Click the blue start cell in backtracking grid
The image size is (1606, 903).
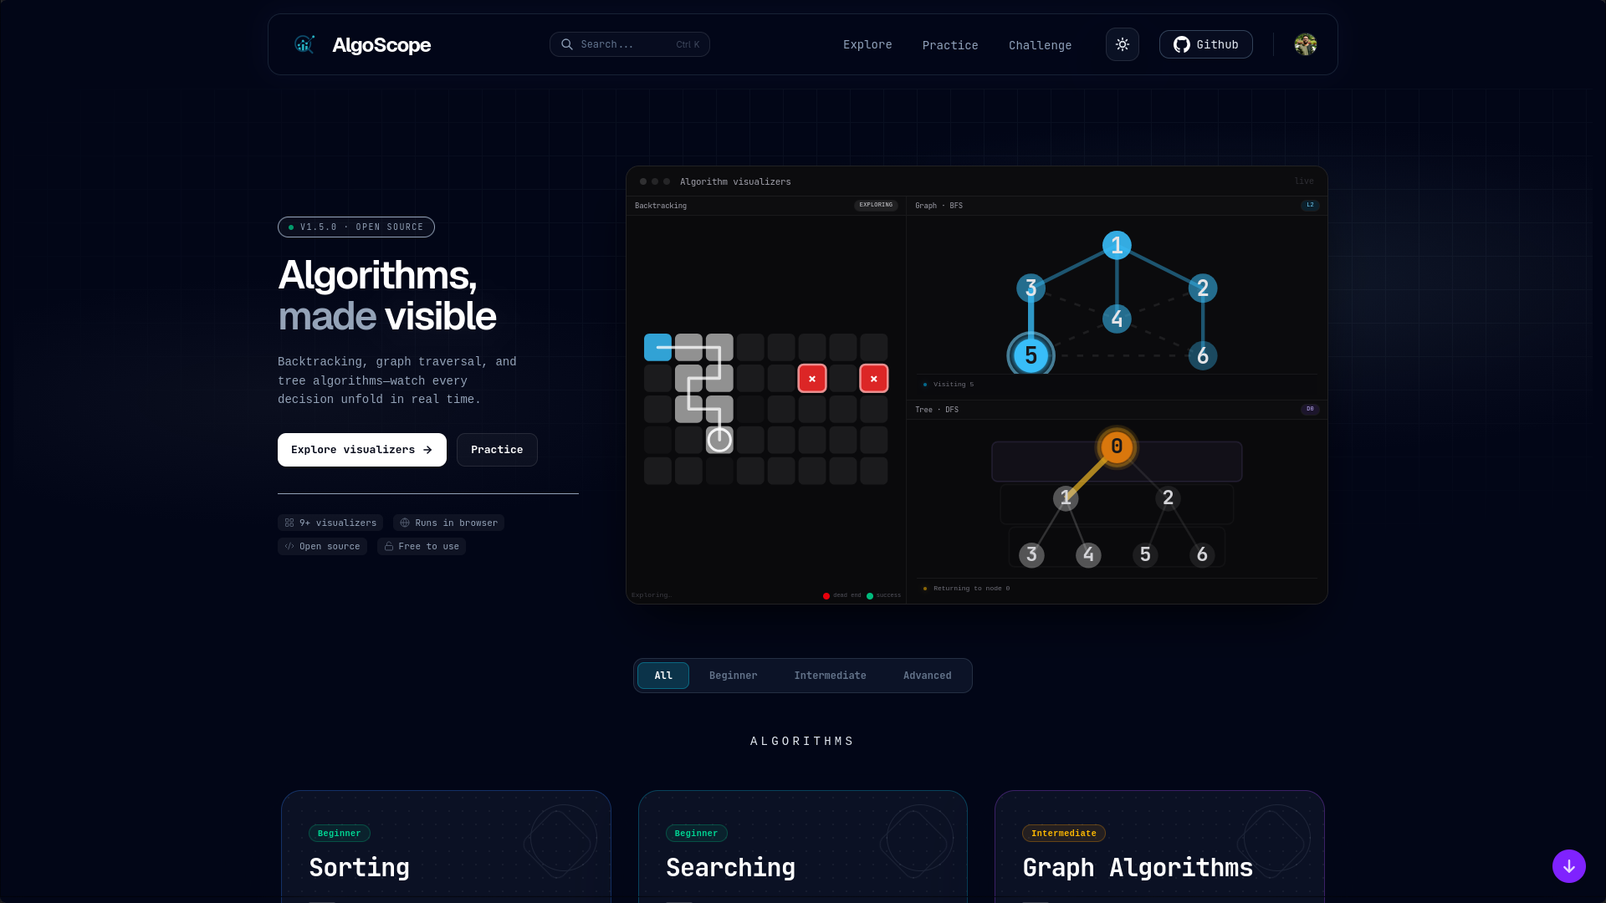coord(657,347)
